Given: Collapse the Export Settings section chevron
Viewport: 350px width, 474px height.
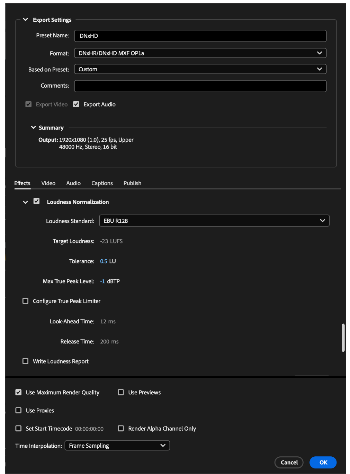Looking at the screenshot, I should [x=25, y=19].
